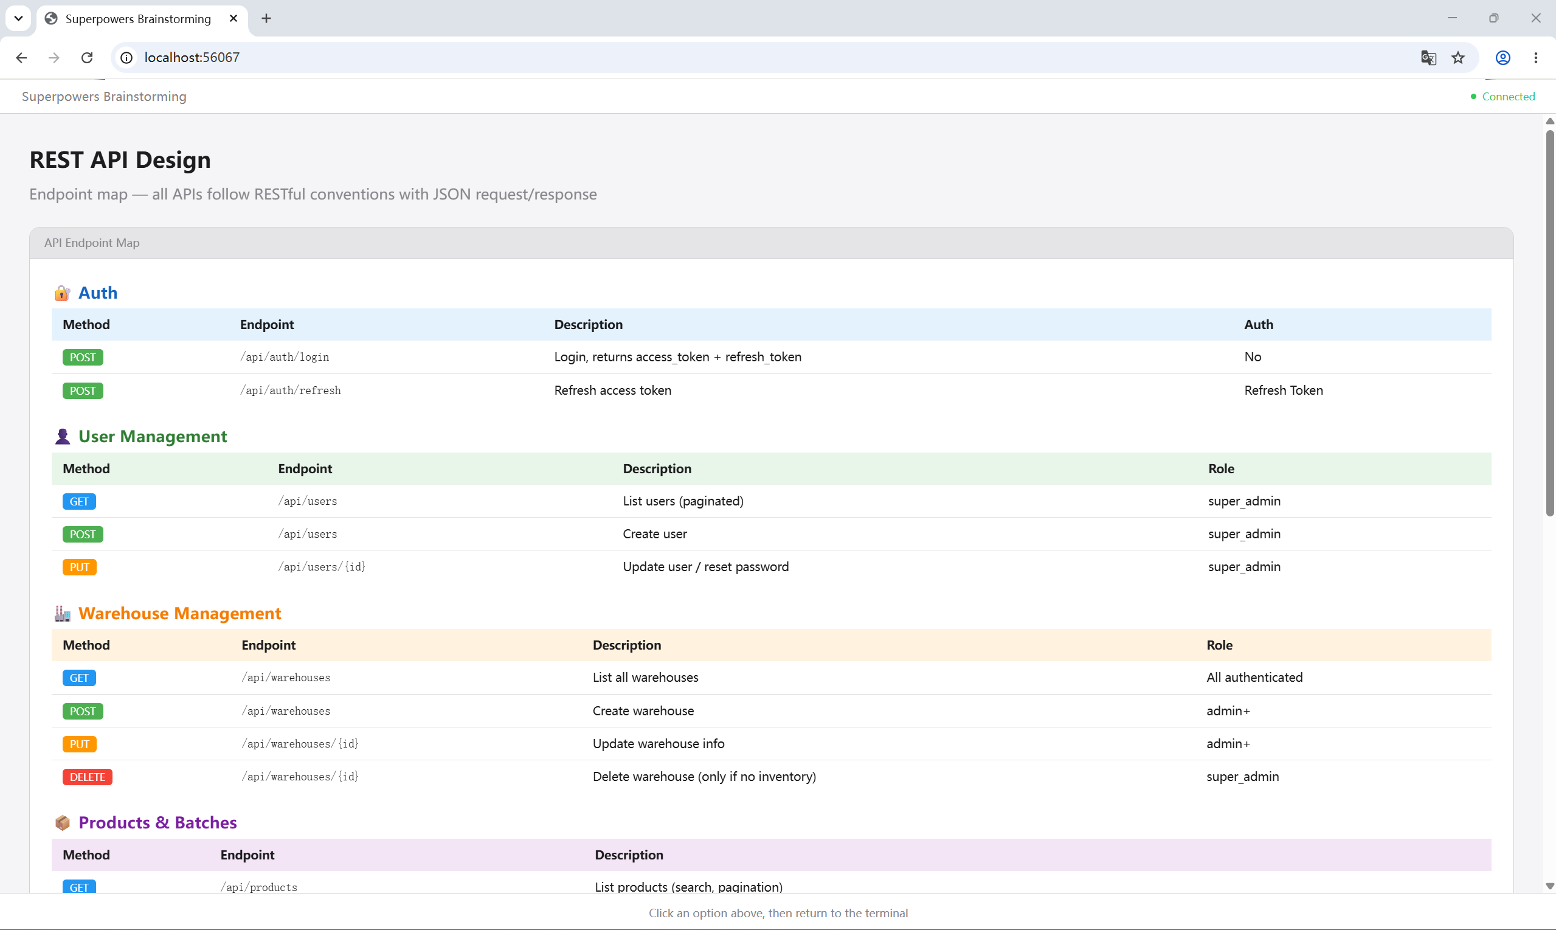The image size is (1556, 930).
Task: Click the Connected status indicator
Action: [x=1502, y=97]
